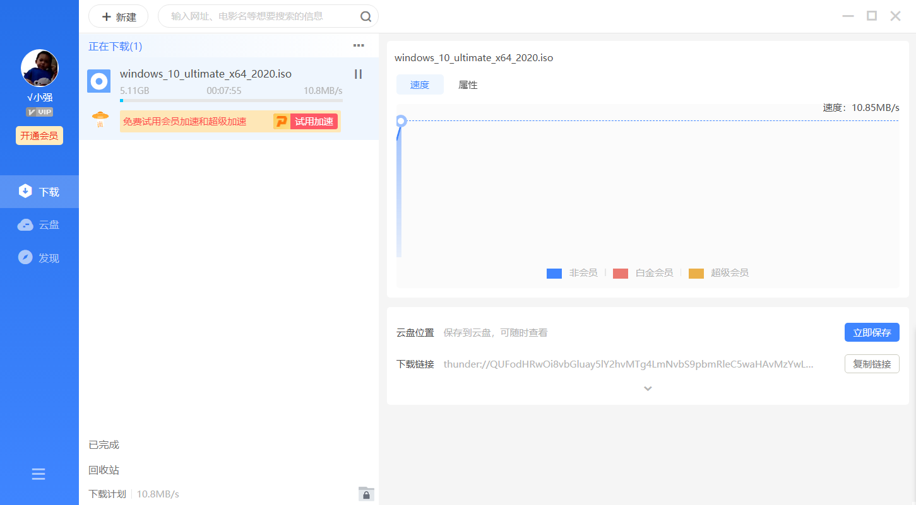Image resolution: width=916 pixels, height=505 pixels.
Task: Click the red 白金会员 legend swatch
Action: 621,274
